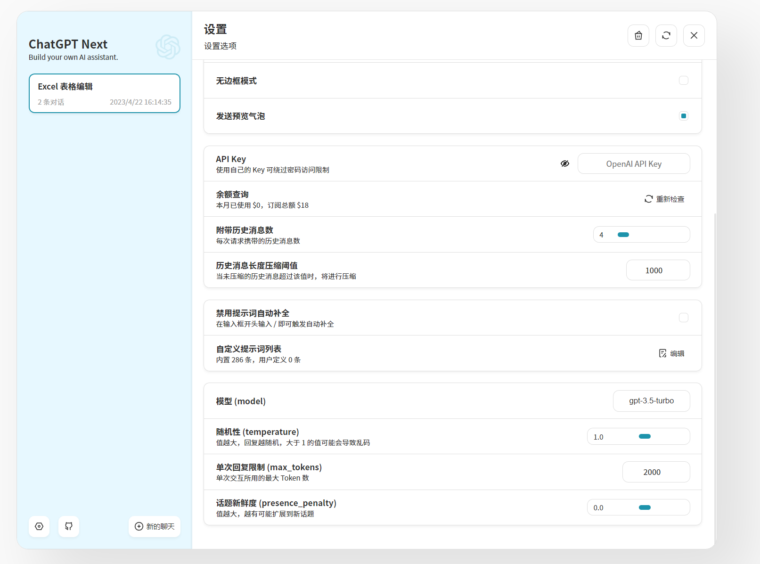Click the text 本月已使用 $0，订阅总额 $18
760x564 pixels.
tap(262, 205)
